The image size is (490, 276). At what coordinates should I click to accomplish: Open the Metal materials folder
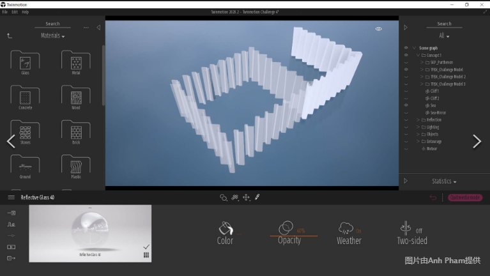tap(76, 63)
